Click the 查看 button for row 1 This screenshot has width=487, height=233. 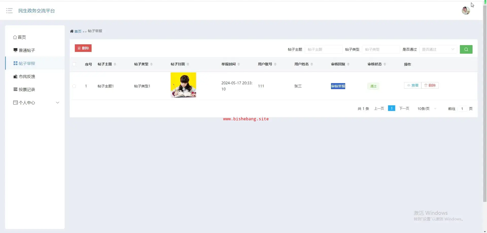point(413,85)
